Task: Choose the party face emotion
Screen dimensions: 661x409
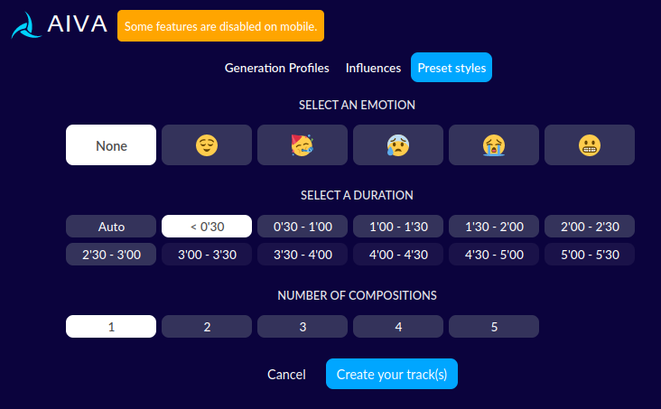Action: 303,145
